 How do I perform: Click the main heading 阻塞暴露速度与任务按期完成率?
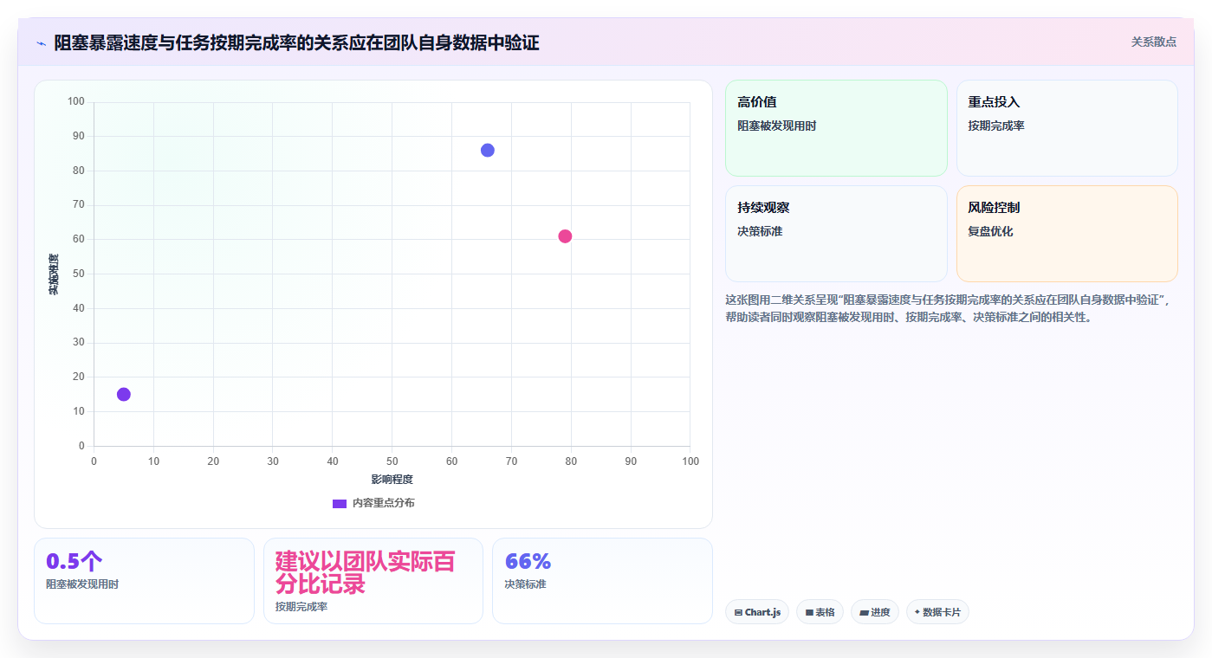pos(296,42)
